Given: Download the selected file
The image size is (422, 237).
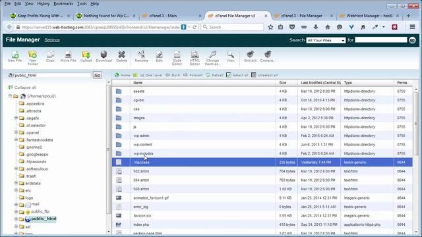Looking at the screenshot, I should point(104,57).
